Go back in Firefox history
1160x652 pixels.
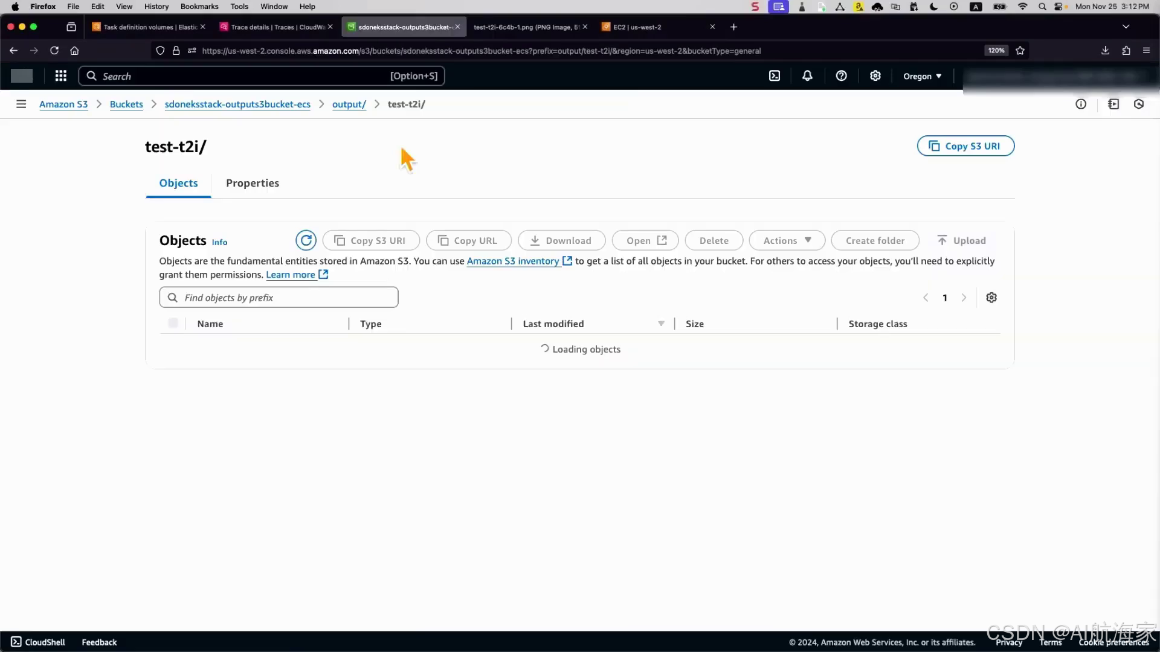point(13,51)
